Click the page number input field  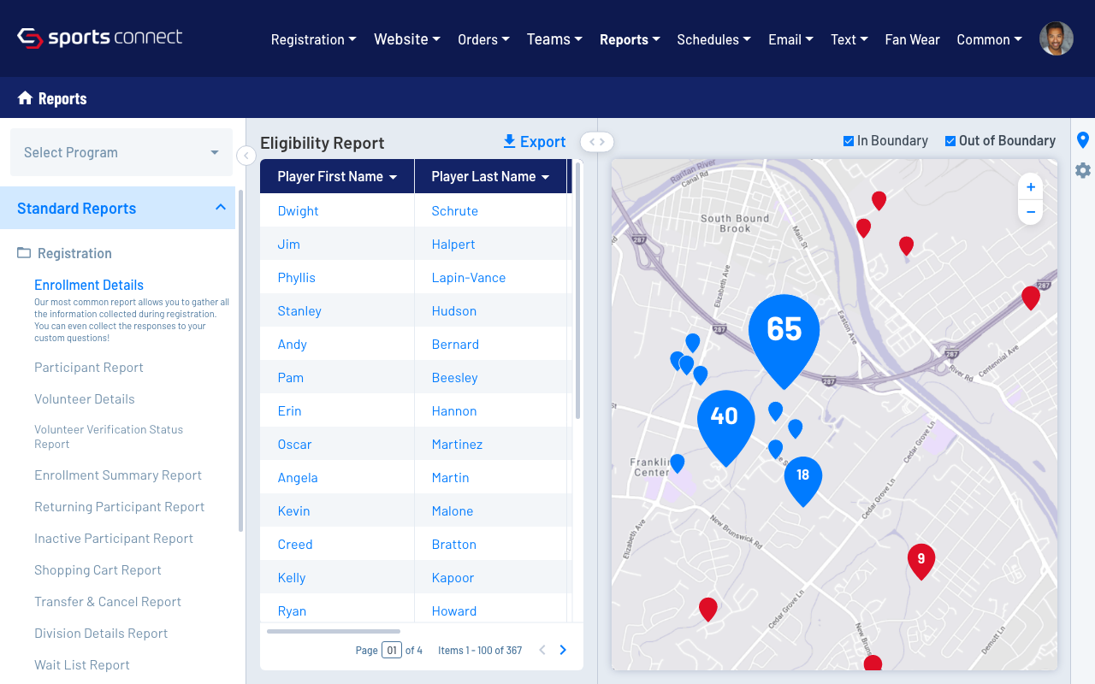click(392, 650)
